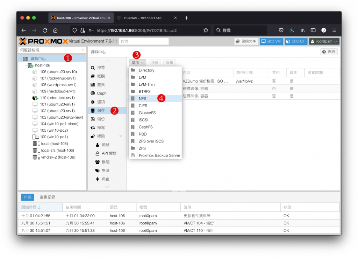Click the Proxmox logo
The height and width of the screenshot is (257, 358).
[43, 41]
